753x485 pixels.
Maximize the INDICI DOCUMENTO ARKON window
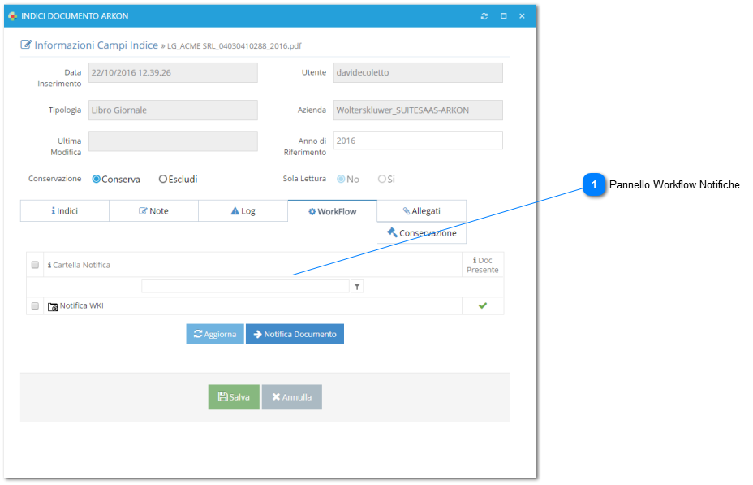click(x=503, y=16)
